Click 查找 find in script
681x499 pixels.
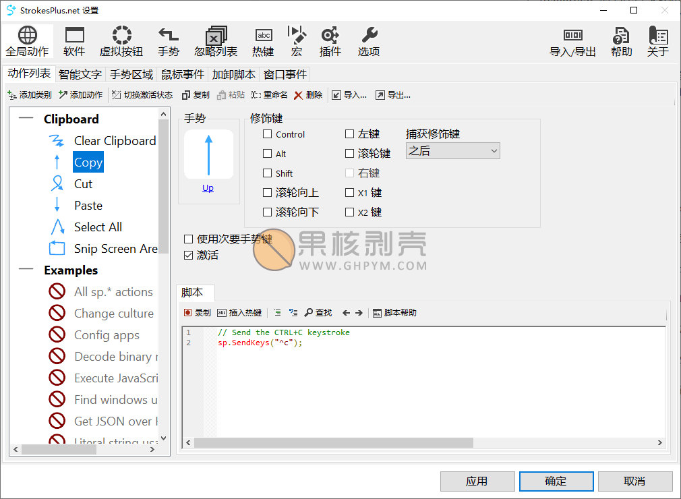(x=318, y=313)
